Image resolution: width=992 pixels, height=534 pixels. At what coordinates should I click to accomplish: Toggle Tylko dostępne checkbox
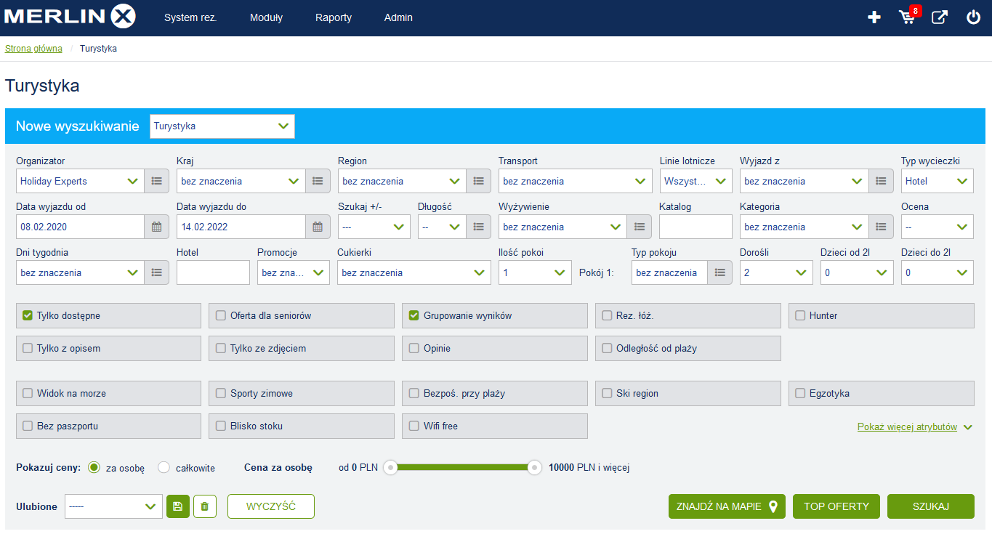pos(28,315)
